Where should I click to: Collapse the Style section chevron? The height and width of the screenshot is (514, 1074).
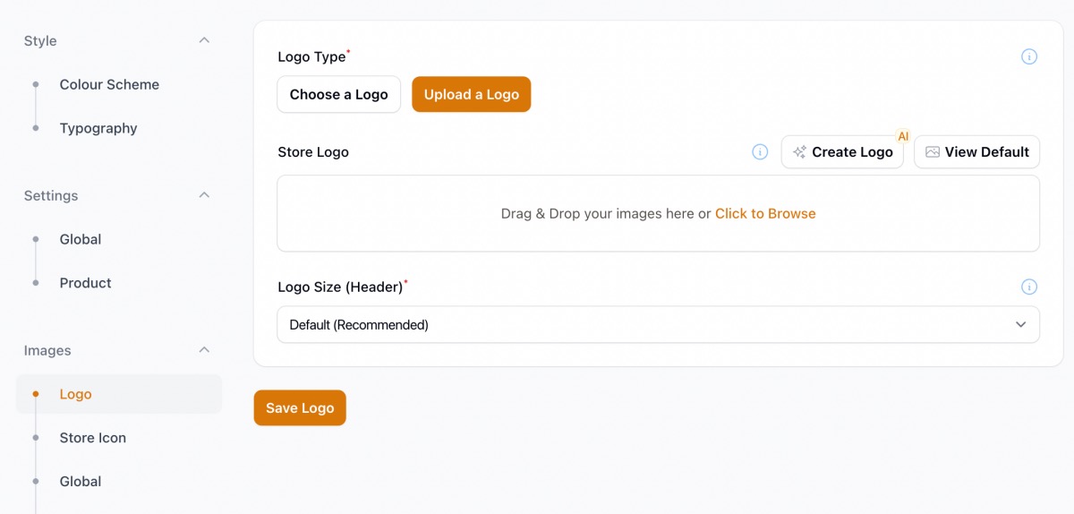pyautogui.click(x=204, y=40)
